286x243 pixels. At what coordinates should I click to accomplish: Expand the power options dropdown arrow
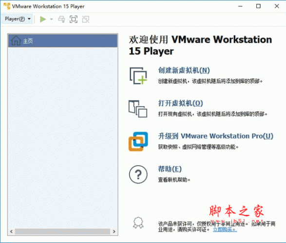click(x=52, y=19)
